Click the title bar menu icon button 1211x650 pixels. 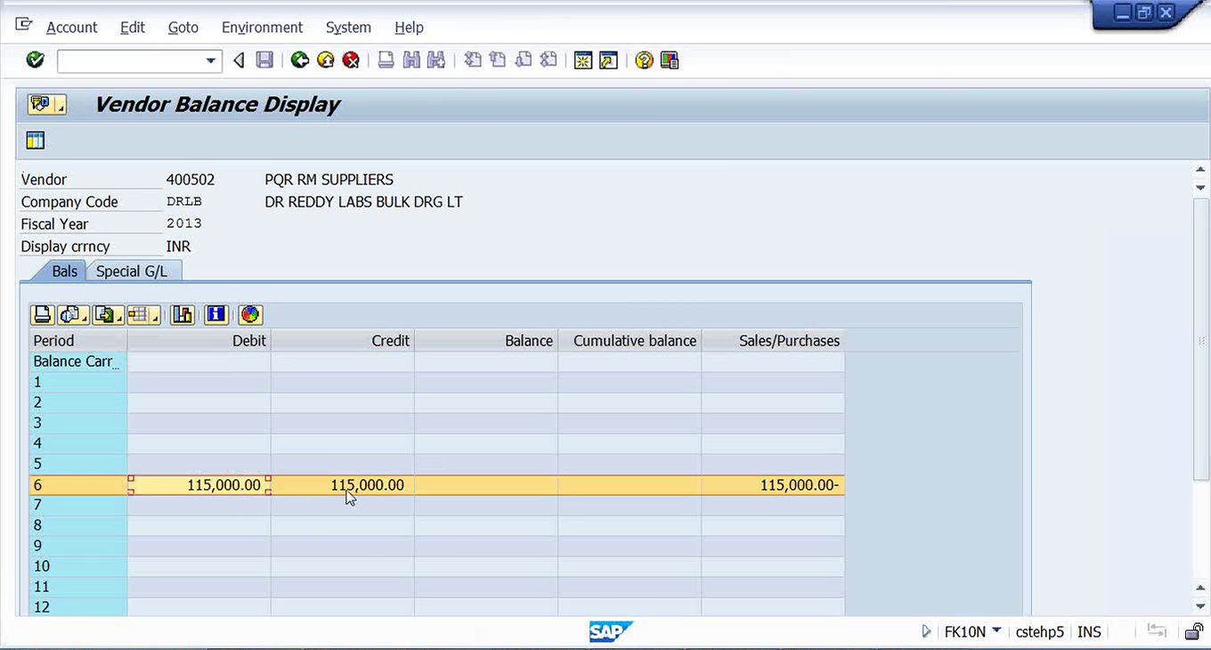47,104
